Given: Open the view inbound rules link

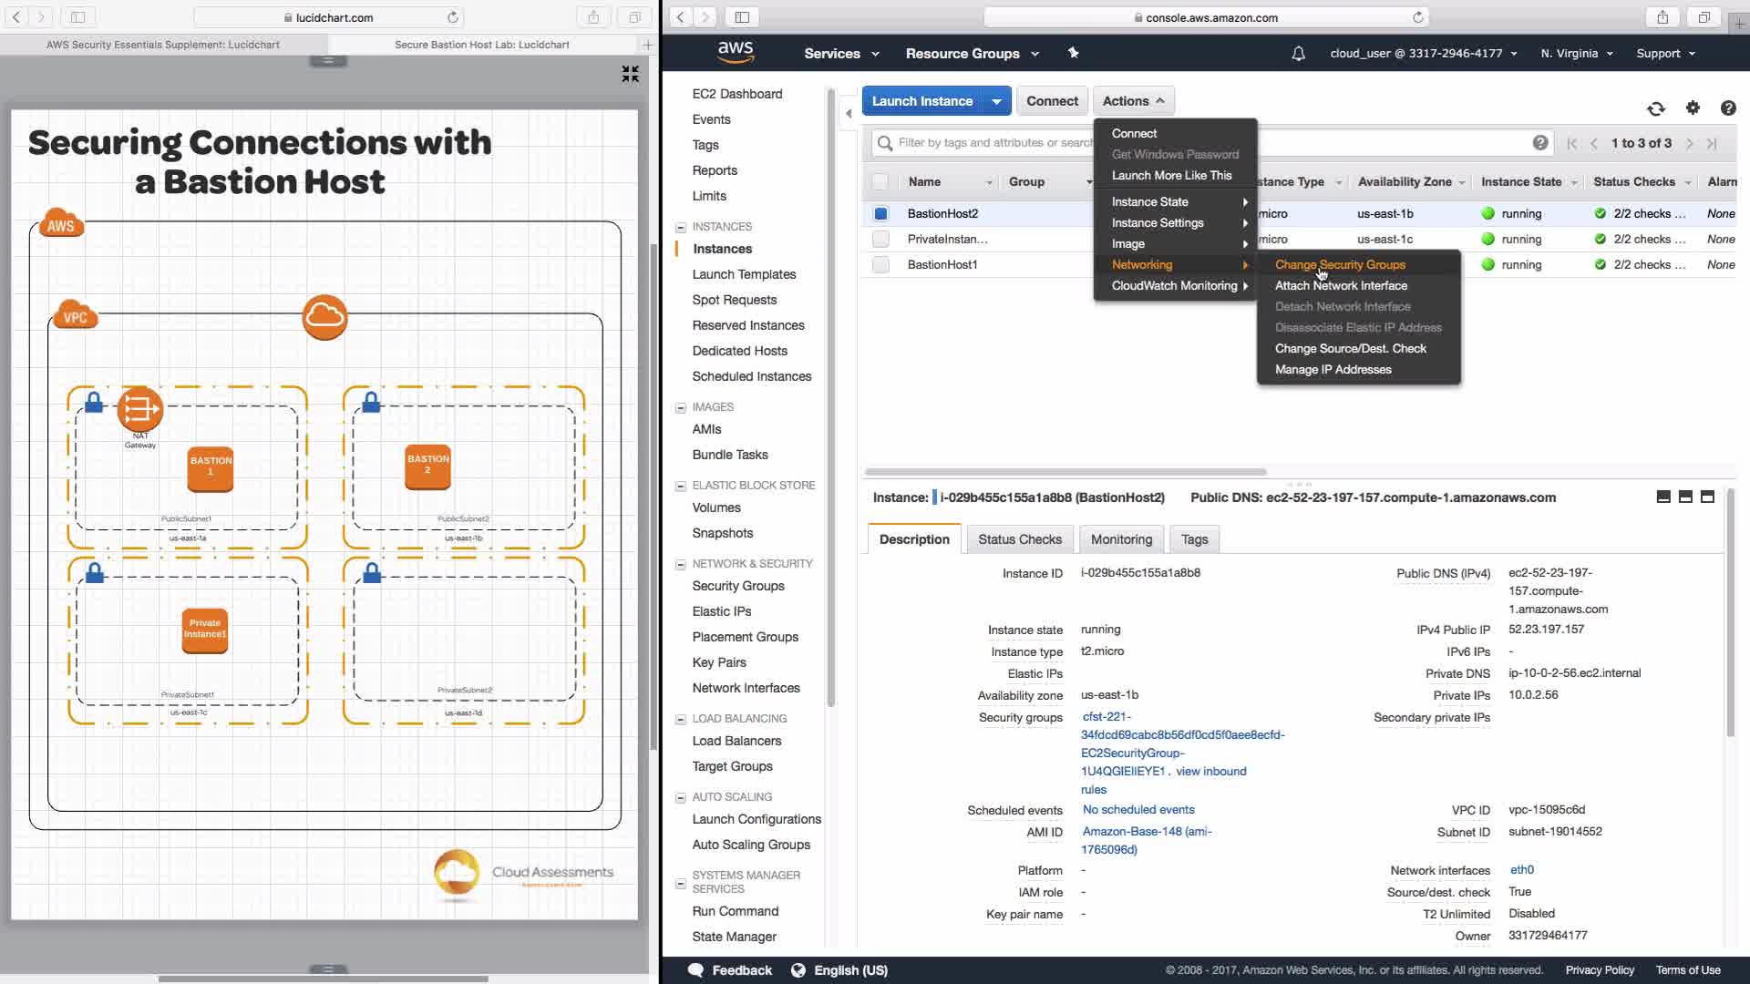Looking at the screenshot, I should point(1210,771).
